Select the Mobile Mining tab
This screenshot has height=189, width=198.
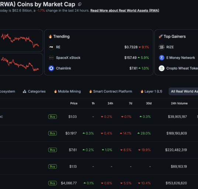[67, 92]
